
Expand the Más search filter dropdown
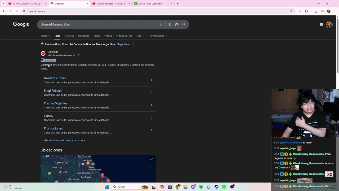click(x=140, y=36)
